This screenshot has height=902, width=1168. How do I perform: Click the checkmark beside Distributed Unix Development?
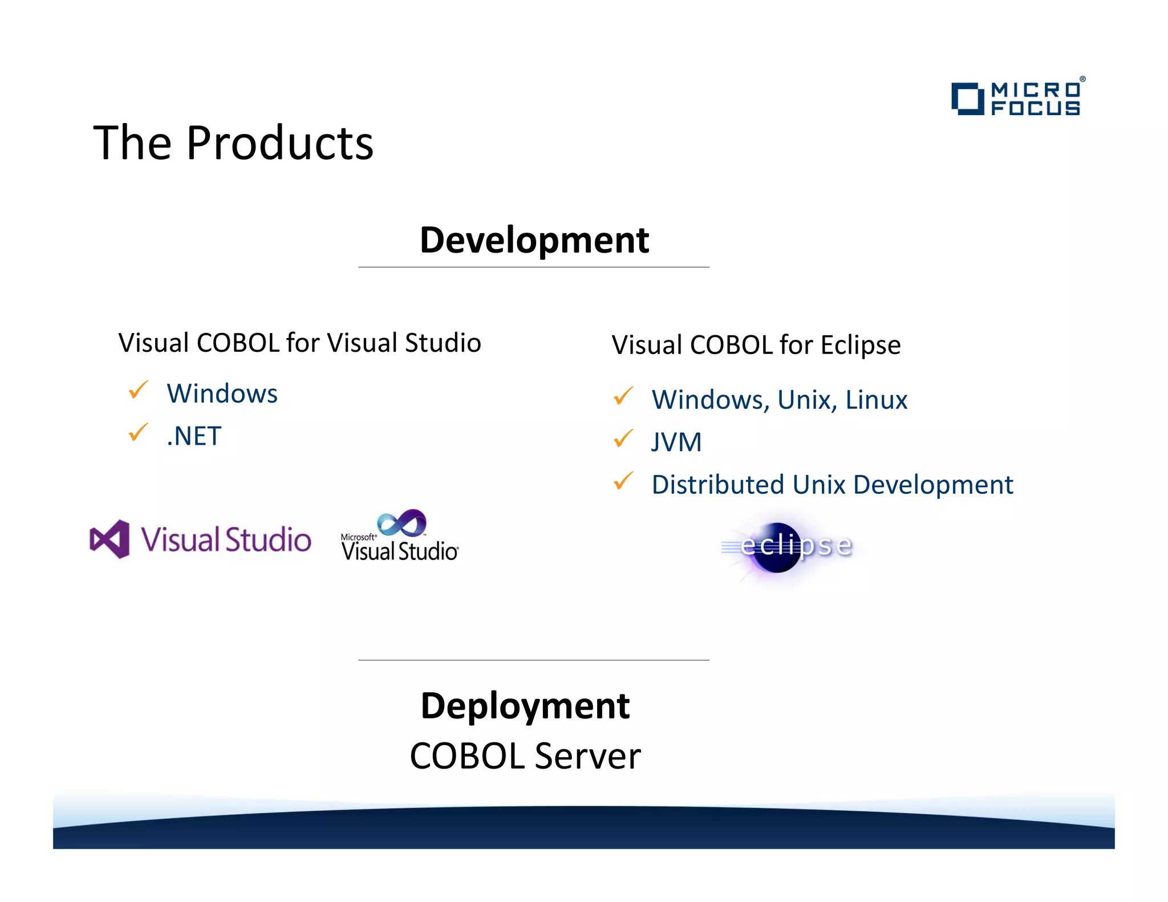623,482
